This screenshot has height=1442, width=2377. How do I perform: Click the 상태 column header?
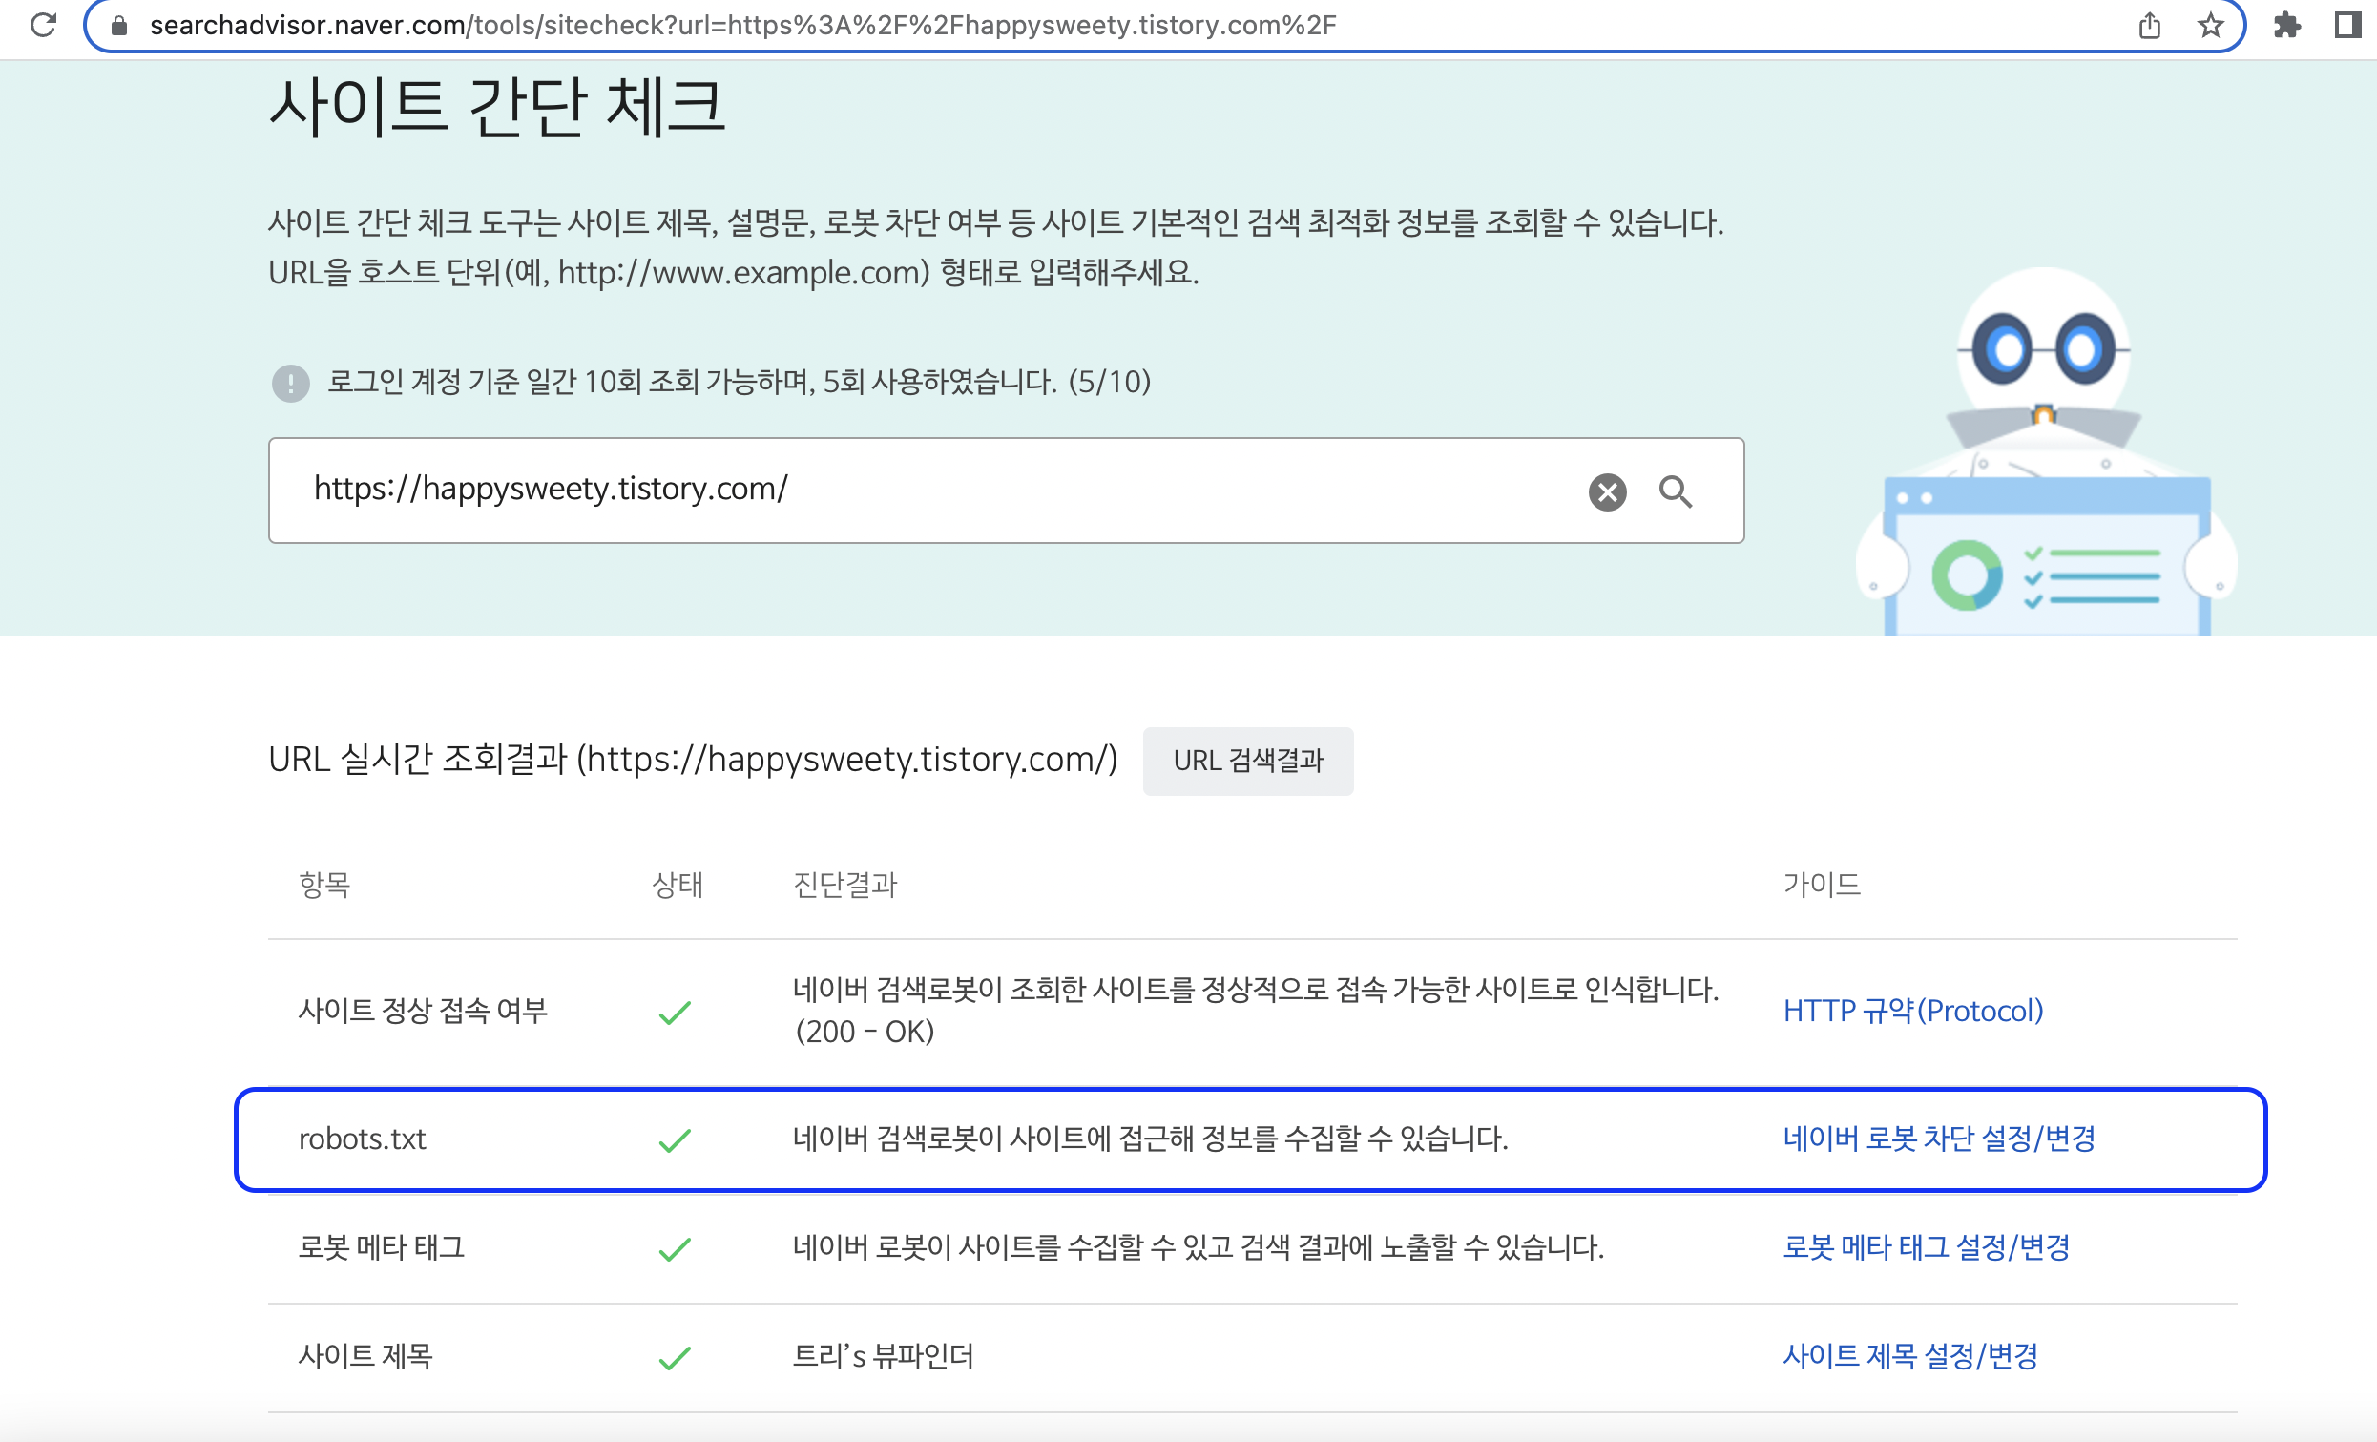(678, 885)
